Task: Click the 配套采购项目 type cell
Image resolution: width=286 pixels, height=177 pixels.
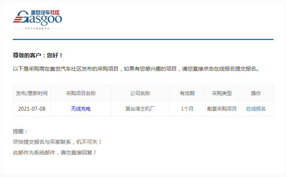Action: coord(222,109)
